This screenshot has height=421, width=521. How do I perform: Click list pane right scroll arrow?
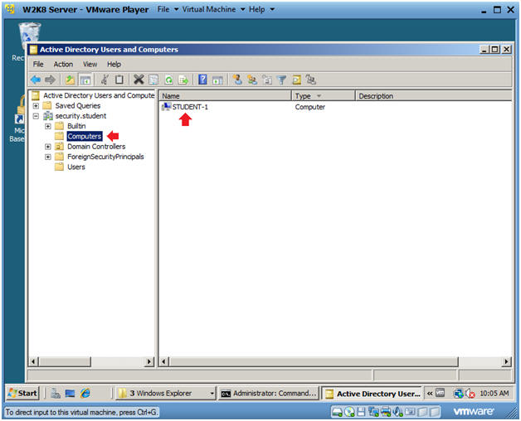[x=506, y=361]
